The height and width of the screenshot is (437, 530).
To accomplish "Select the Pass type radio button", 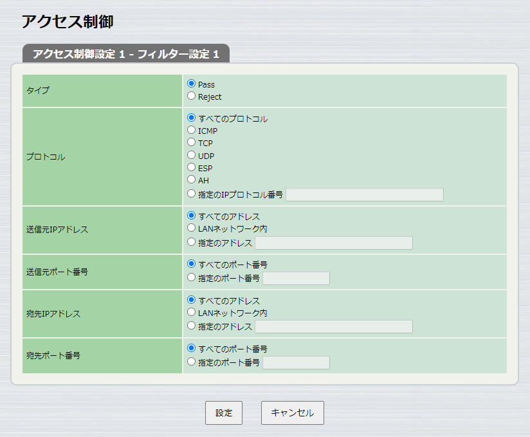I will [x=191, y=84].
